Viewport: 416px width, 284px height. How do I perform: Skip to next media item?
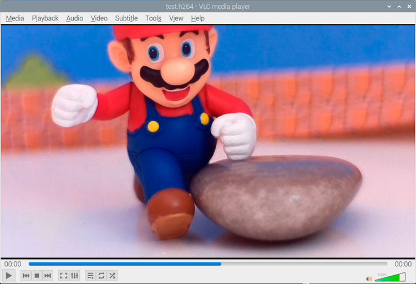click(48, 276)
